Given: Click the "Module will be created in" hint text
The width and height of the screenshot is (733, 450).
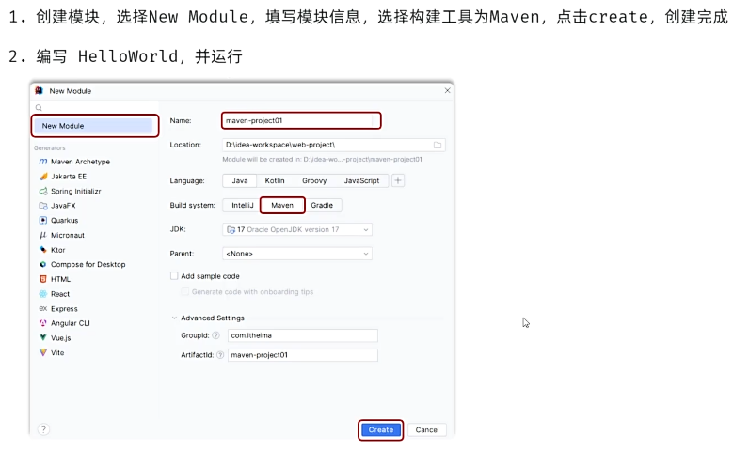Looking at the screenshot, I should [x=322, y=159].
